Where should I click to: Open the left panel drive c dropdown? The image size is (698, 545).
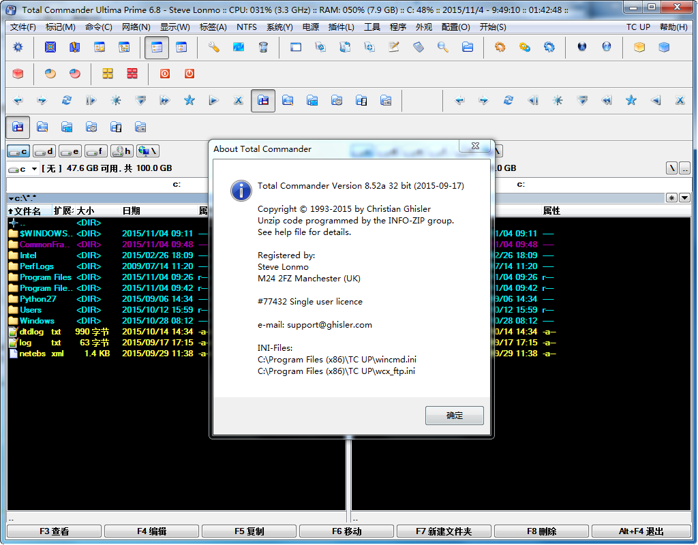point(34,169)
